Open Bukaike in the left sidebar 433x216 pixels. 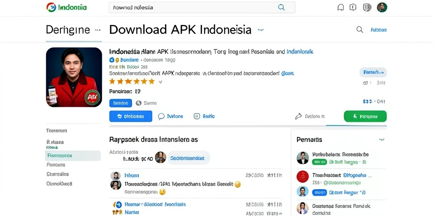pos(55,142)
